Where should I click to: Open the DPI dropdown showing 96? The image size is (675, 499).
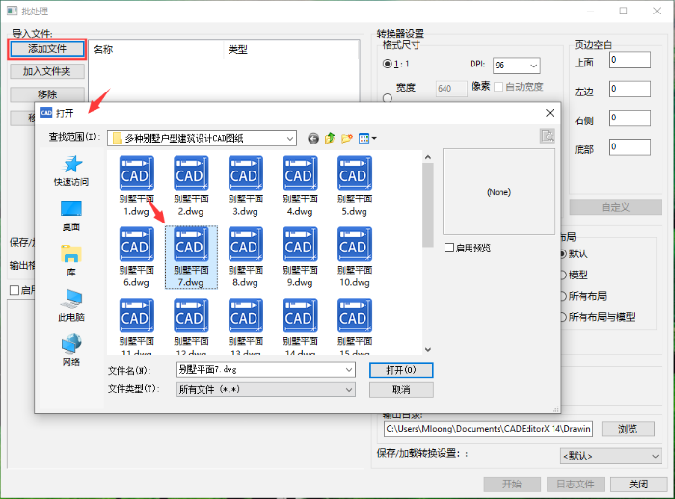click(533, 66)
